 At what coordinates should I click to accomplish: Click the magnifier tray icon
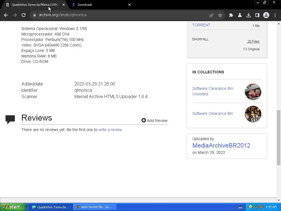[x=261, y=207]
